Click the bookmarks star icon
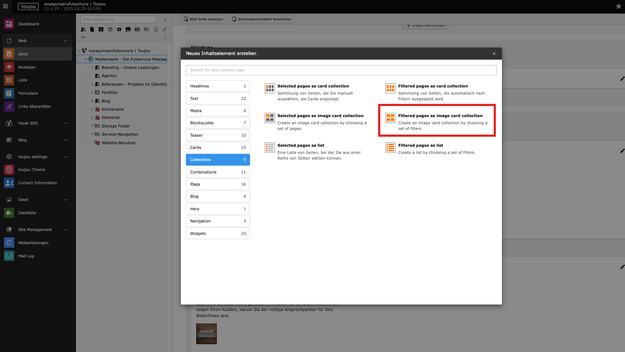Viewport: 625px width, 352px height. [x=618, y=6]
